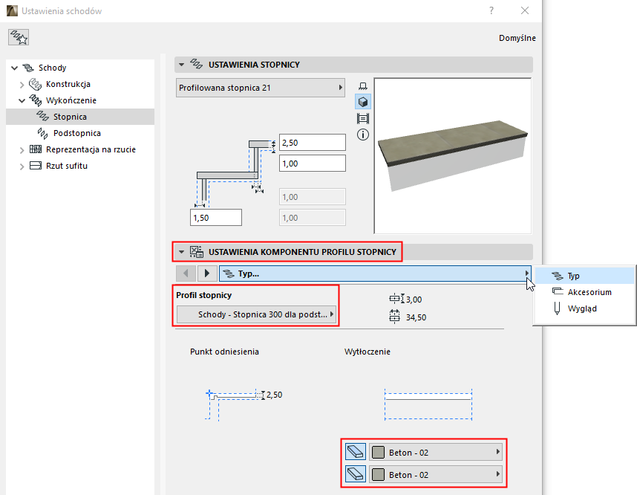Viewport: 637px width, 495px height.
Task: Expand the Konstrukcja tree node
Action: (22, 85)
